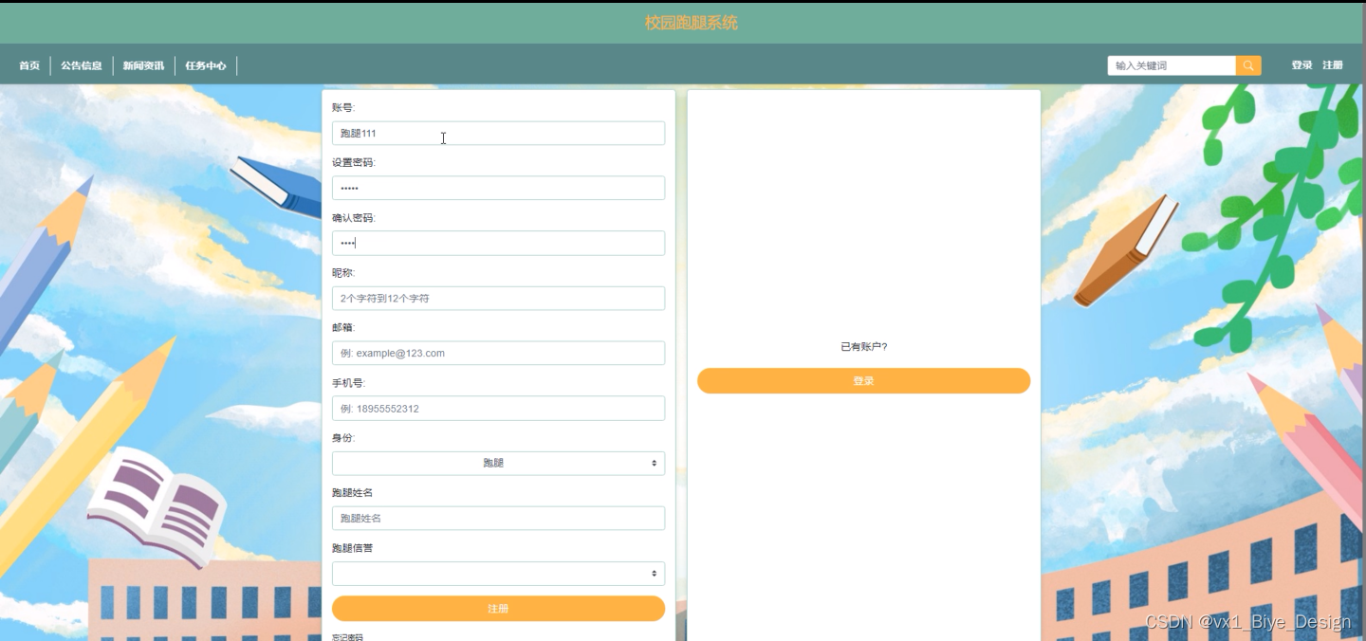Click the 忘记密码 link at form bottom
Screen dimensions: 1366x641
pos(347,636)
